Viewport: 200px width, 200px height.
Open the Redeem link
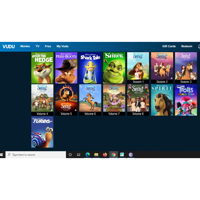[187, 46]
